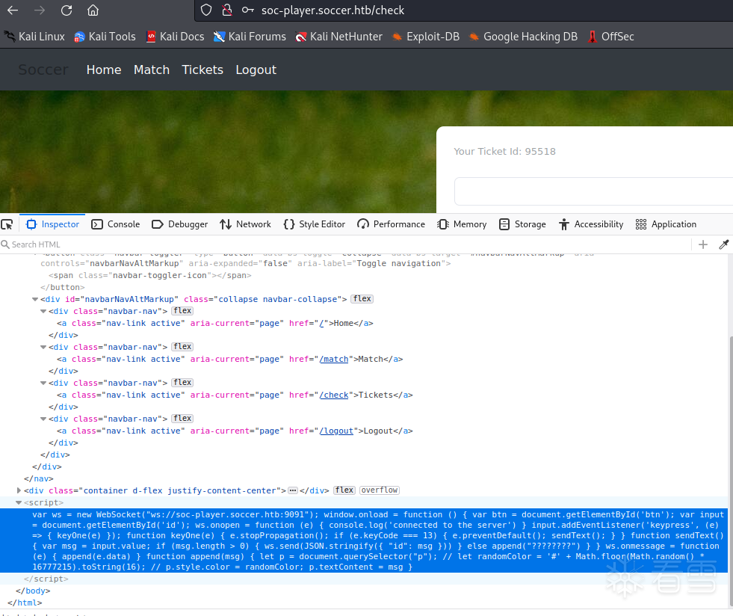Click the key saved-login icon in URL bar
733x616 pixels.
248,10
